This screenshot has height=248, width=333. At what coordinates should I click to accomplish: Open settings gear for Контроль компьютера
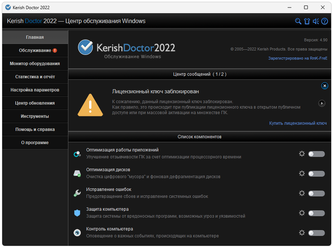(302, 233)
